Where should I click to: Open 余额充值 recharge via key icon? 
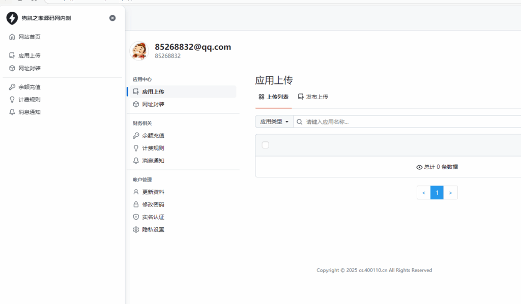[x=136, y=135]
